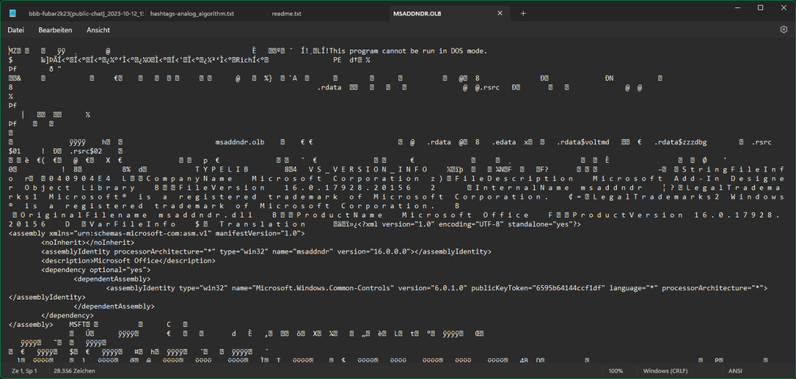Maximize the Notepad window

coord(760,7)
